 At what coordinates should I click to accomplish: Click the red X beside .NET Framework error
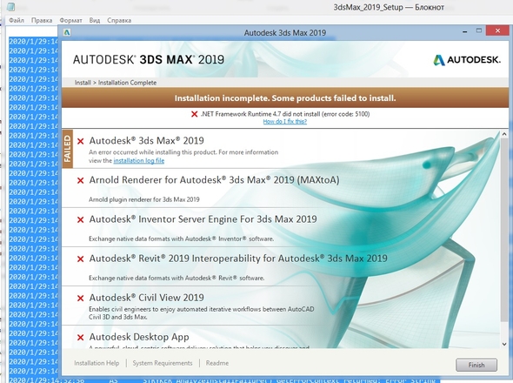[195, 114]
